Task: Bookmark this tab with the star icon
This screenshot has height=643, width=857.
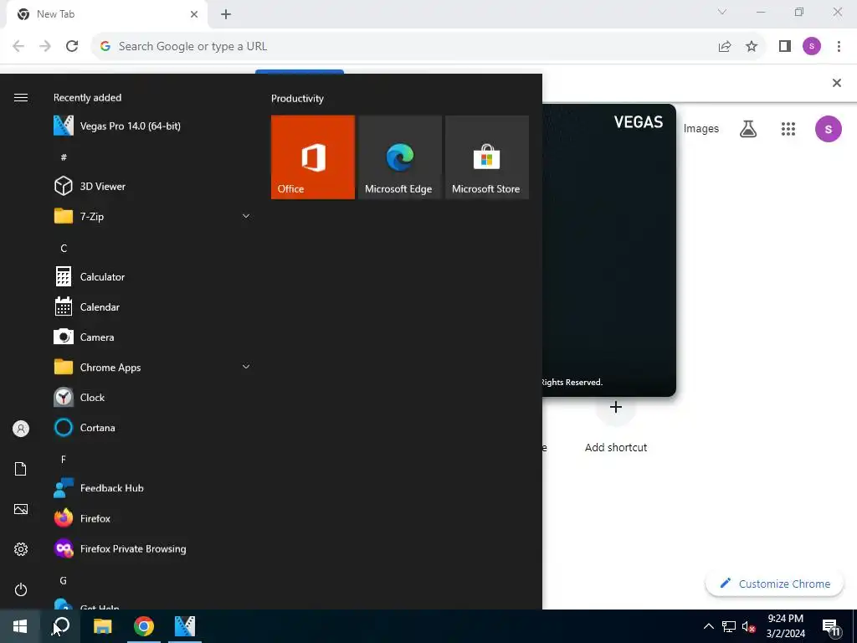Action: [752, 47]
